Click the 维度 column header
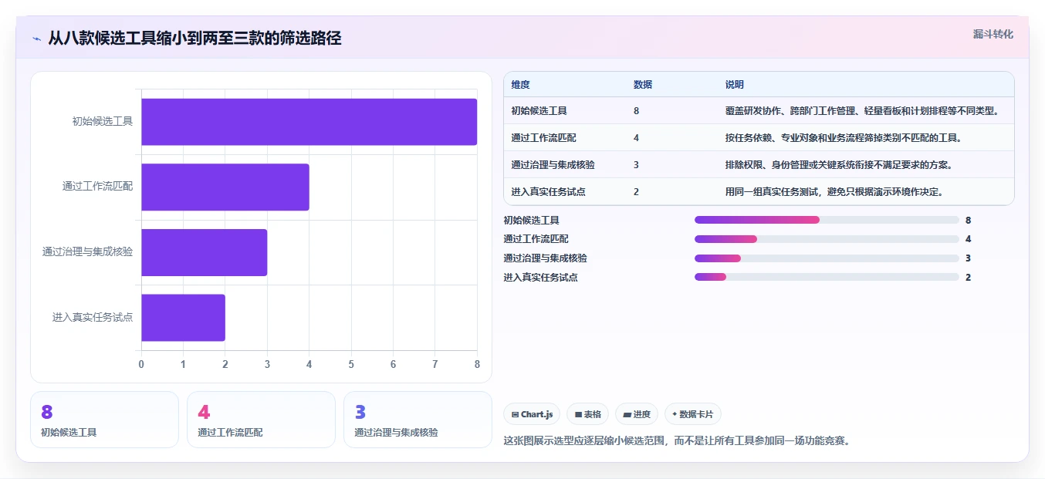 pyautogui.click(x=520, y=85)
